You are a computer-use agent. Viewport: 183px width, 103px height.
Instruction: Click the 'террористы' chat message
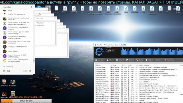click(x=21, y=14)
